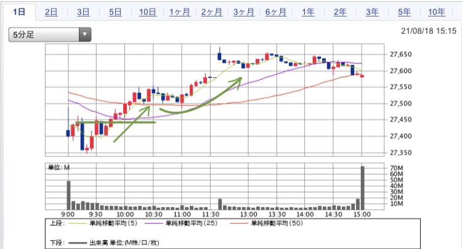Image resolution: width=462 pixels, height=249 pixels.
Task: Click the 15:00 time axis label
Action: 362,215
